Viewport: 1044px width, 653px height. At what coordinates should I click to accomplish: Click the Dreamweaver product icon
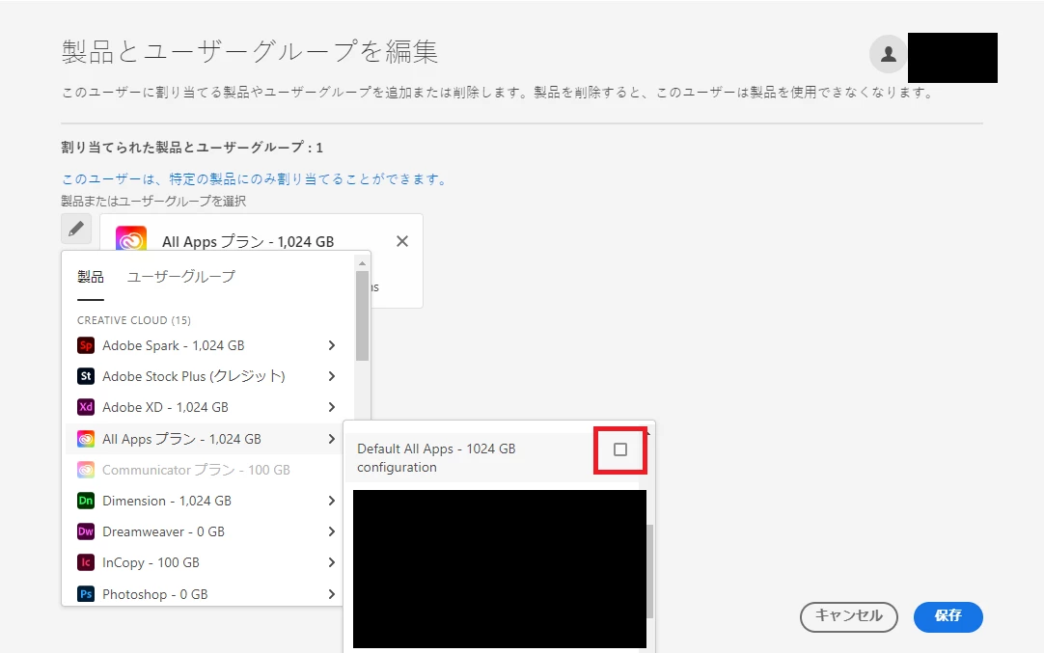86,531
